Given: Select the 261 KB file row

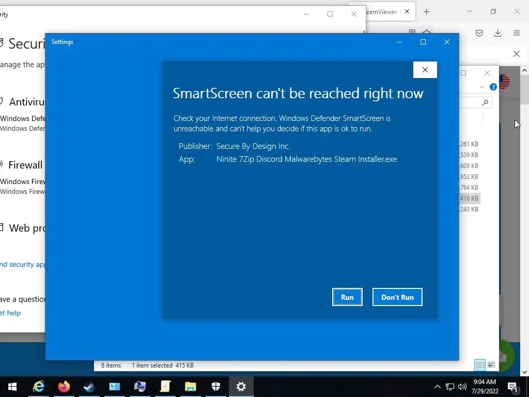Looking at the screenshot, I should coord(469,144).
